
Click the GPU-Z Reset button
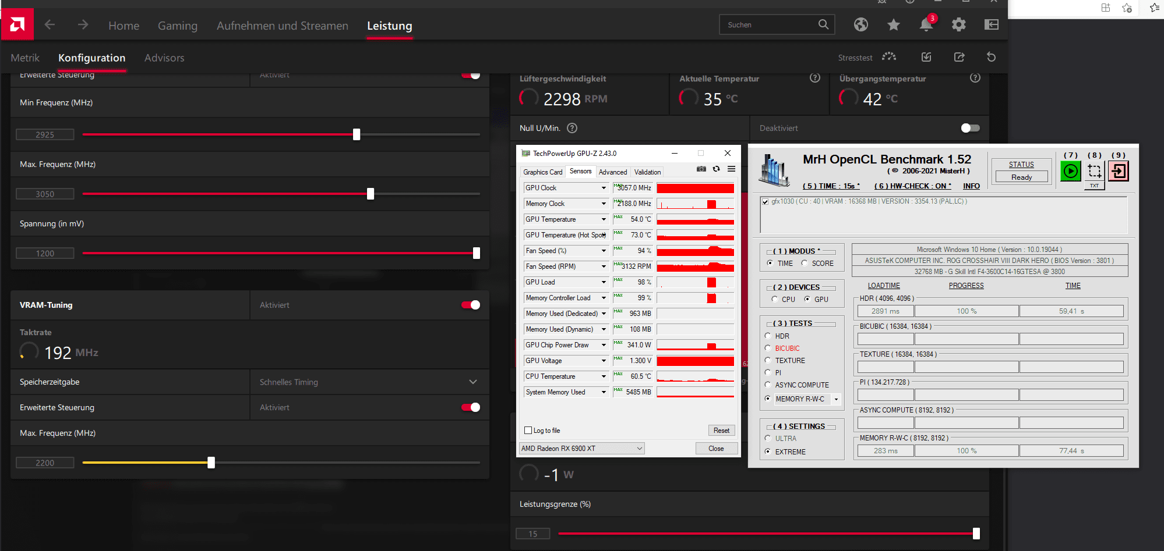(x=721, y=431)
